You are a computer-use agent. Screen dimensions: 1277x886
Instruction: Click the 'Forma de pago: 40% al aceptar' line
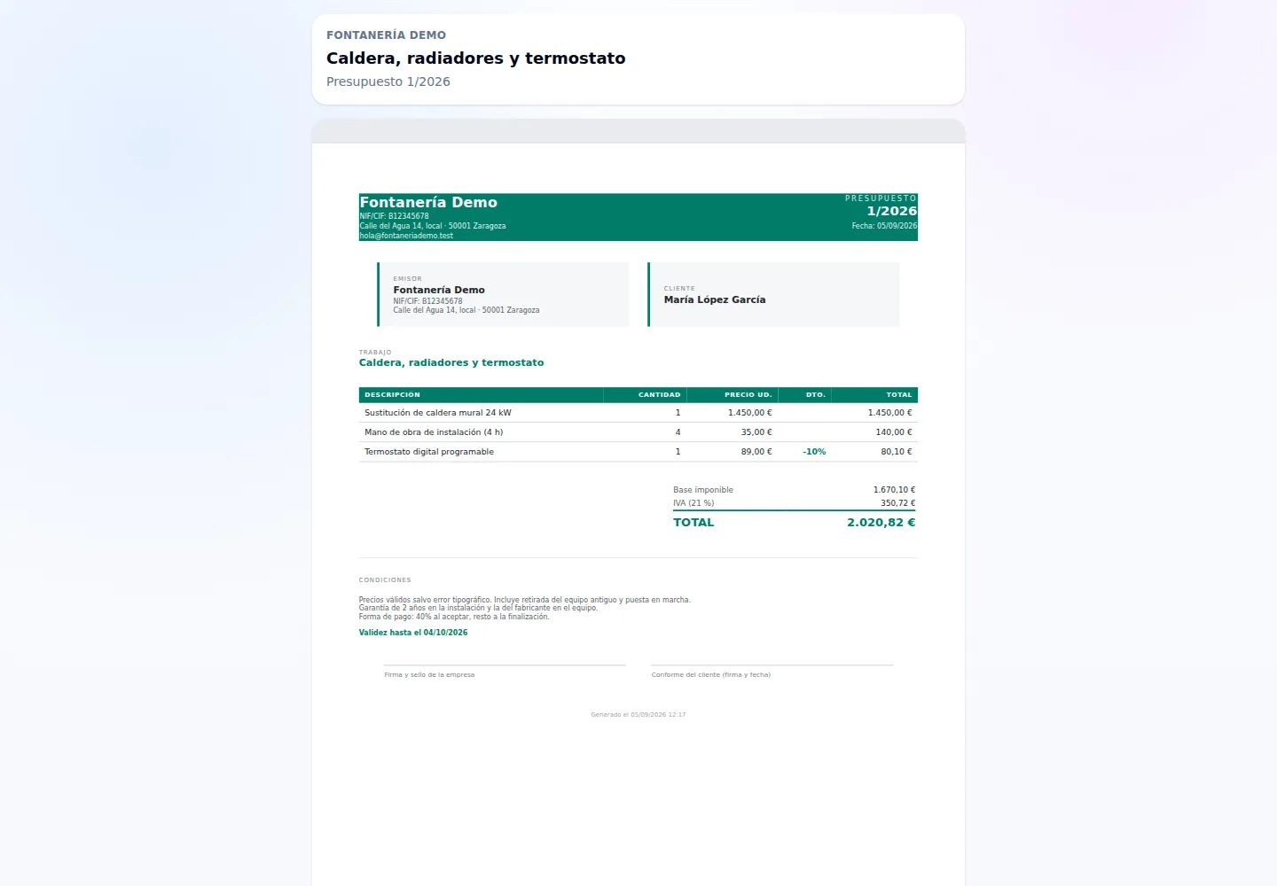(454, 617)
